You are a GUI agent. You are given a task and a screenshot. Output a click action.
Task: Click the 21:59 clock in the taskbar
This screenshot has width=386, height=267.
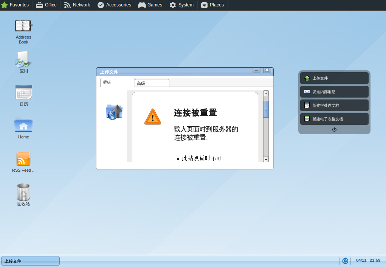(375, 260)
